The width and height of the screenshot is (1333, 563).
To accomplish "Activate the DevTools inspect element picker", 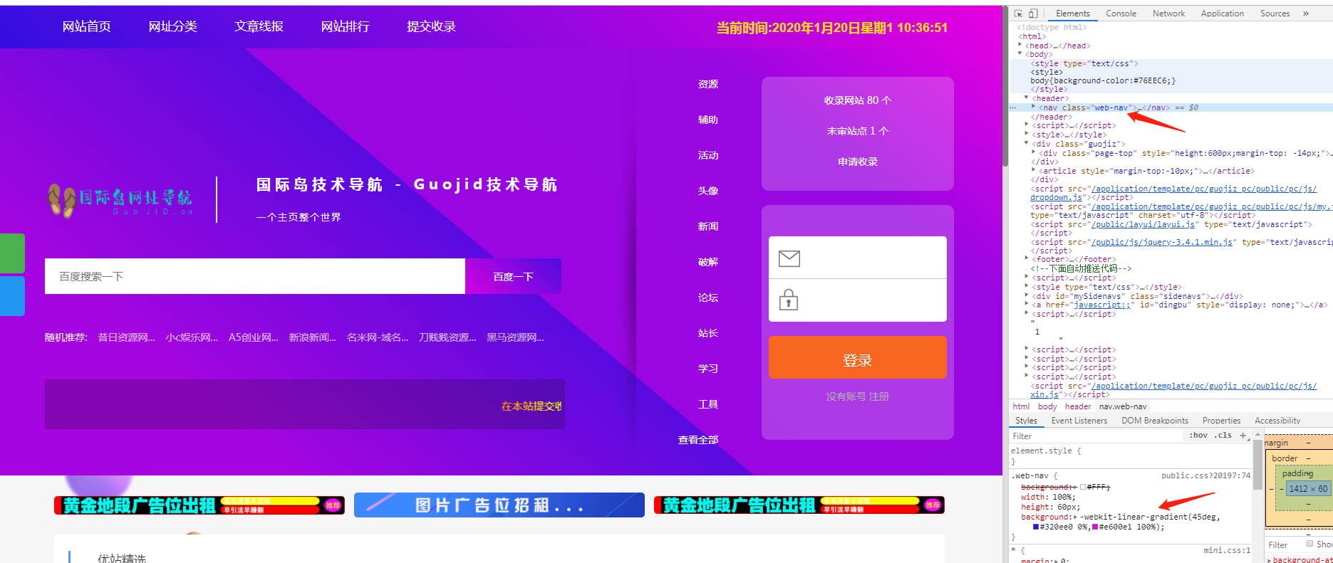I will 1018,14.
